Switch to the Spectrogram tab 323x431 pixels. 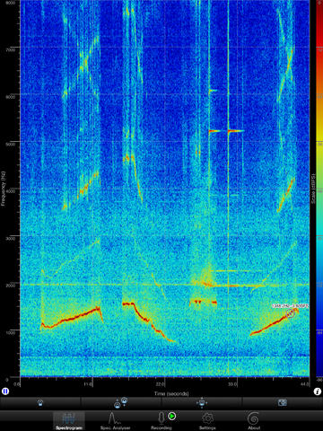click(69, 420)
